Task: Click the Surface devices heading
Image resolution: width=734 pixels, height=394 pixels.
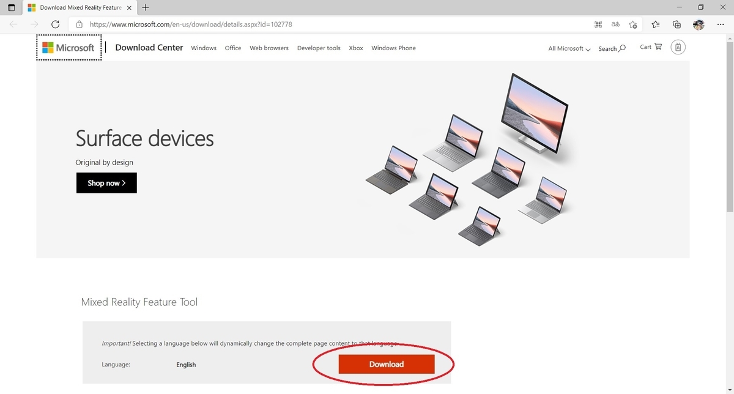Action: [x=145, y=138]
